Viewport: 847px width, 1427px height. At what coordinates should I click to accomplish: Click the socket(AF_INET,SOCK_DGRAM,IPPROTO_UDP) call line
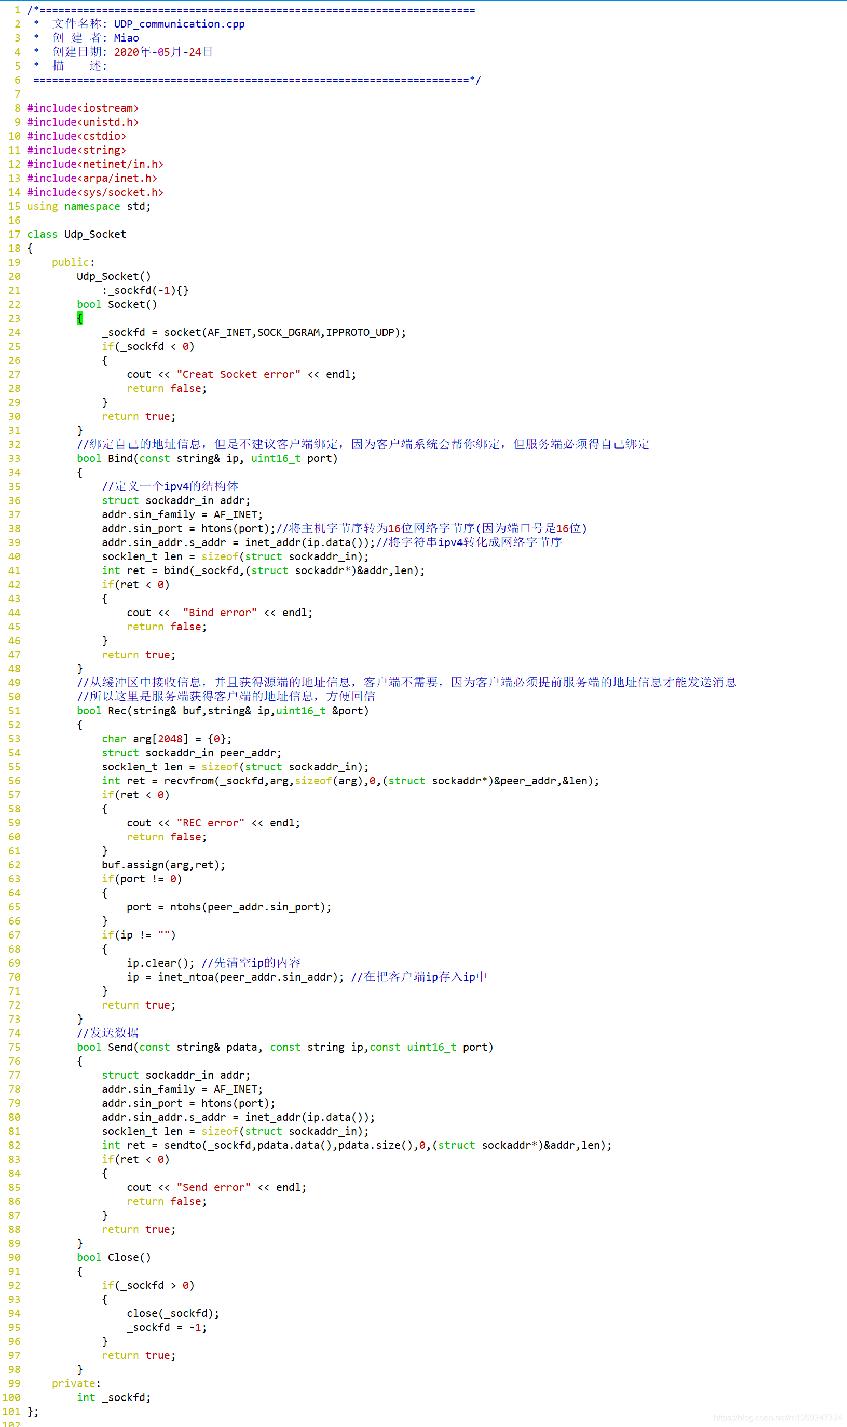(x=254, y=332)
